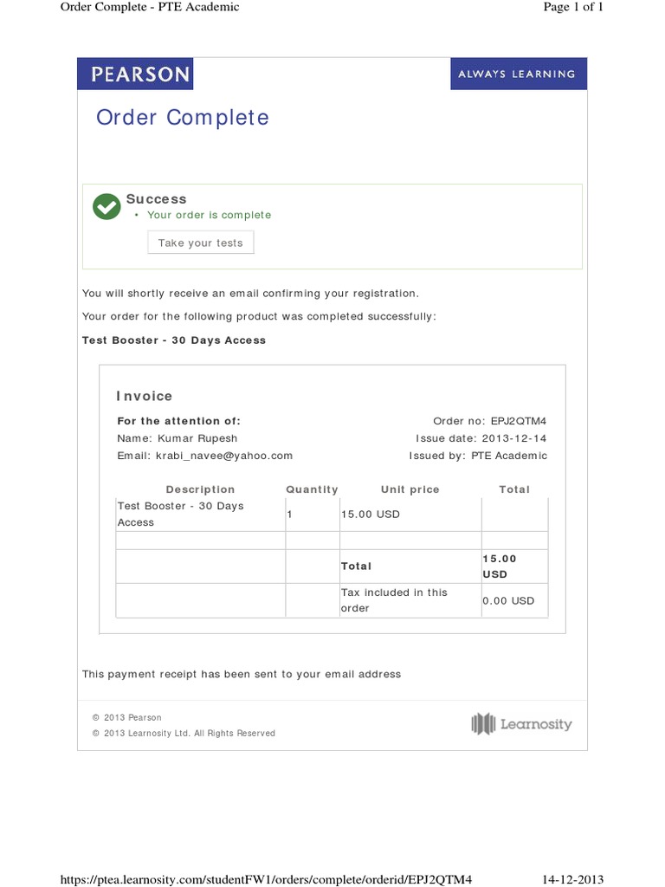Click the Description column header
The image size is (665, 887).
200,489
